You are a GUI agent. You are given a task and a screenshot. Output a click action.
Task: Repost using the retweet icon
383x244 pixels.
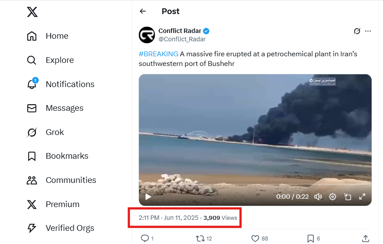[200, 238]
